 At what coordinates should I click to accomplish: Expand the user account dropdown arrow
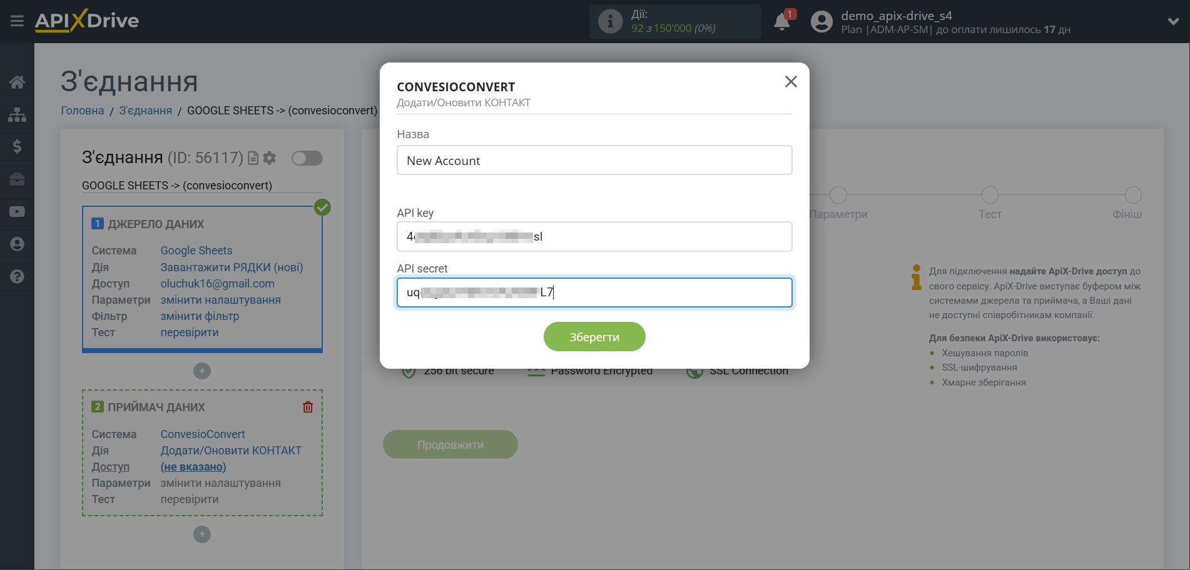coord(1173,21)
